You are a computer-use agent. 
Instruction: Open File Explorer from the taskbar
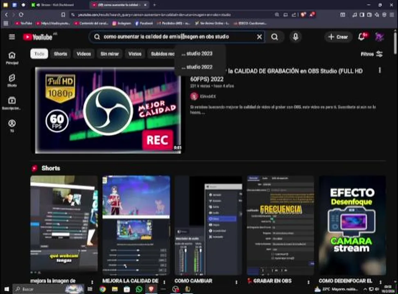point(115,289)
